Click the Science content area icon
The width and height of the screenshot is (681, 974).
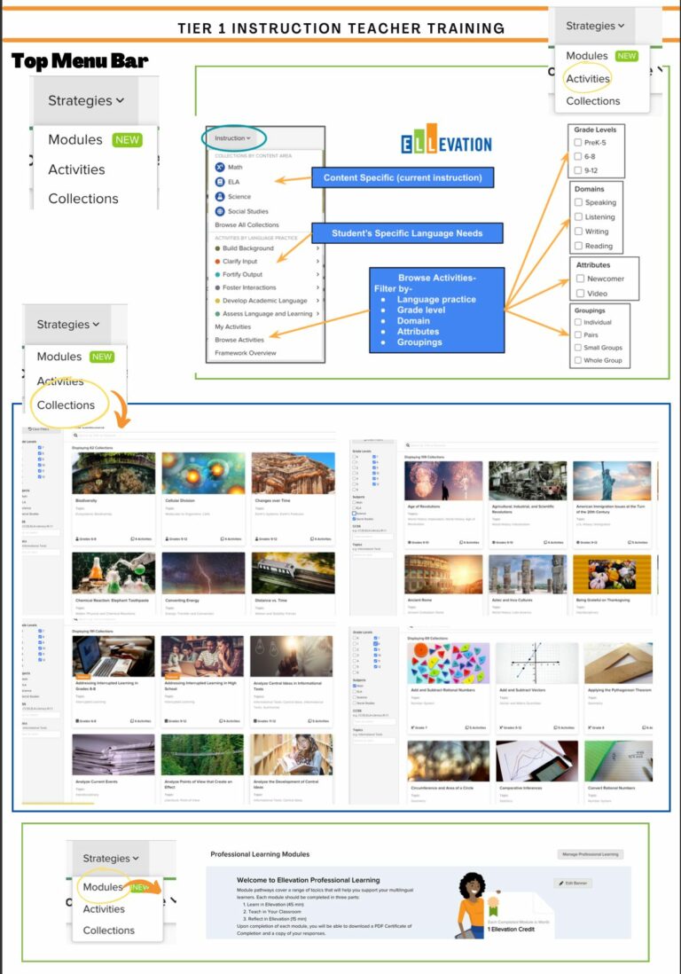[x=220, y=196]
